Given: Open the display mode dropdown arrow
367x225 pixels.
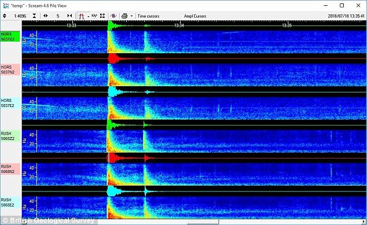Looking at the screenshot, I should point(88,16).
